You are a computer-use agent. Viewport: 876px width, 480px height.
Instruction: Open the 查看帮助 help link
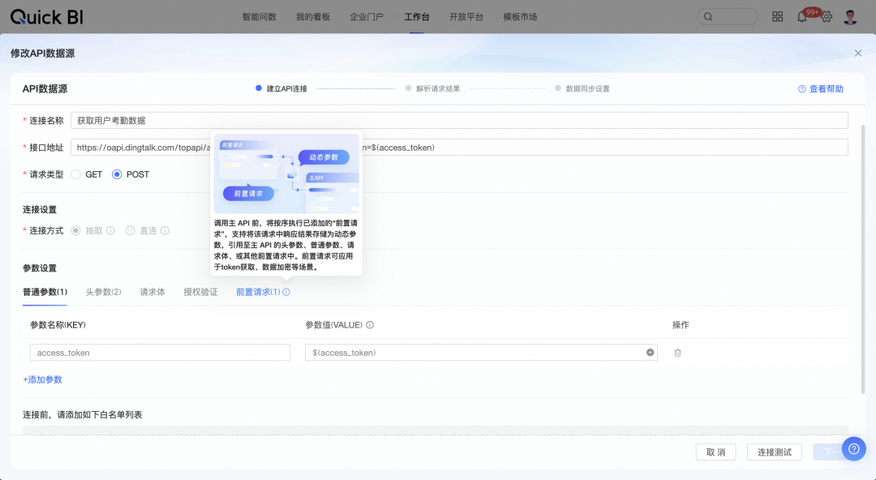tap(821, 89)
